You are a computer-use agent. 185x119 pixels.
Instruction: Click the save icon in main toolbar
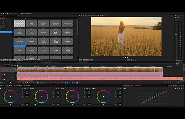[x=4, y=13]
